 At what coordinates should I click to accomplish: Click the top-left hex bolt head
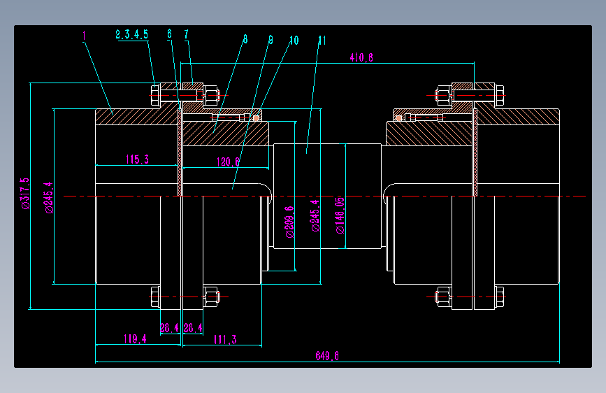tap(155, 95)
